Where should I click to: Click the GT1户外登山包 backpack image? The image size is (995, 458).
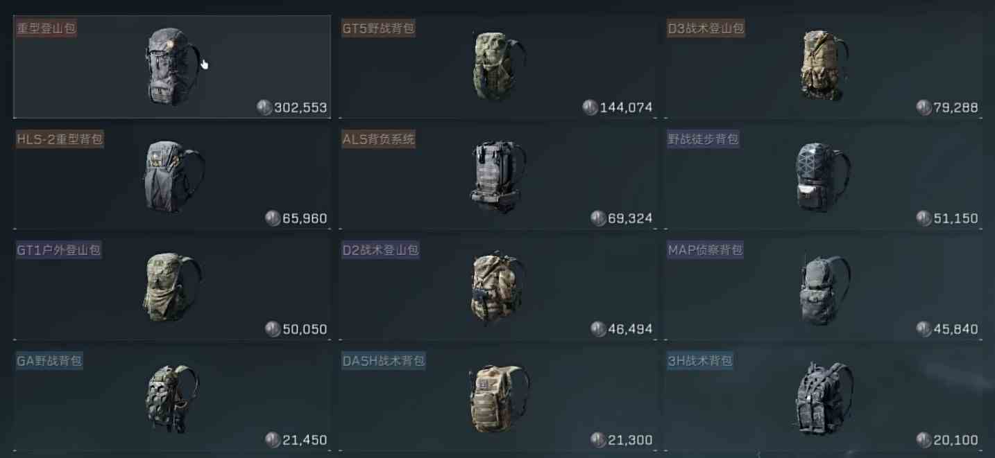(172, 287)
